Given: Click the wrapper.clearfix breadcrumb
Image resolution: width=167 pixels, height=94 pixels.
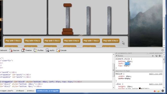Looking at the screenshot, I should 7,91.
